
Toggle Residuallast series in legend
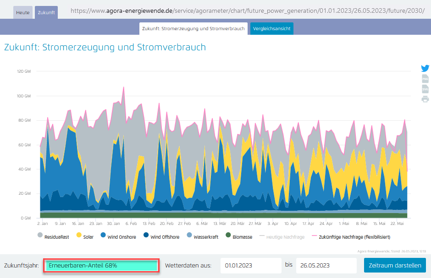coord(55,237)
